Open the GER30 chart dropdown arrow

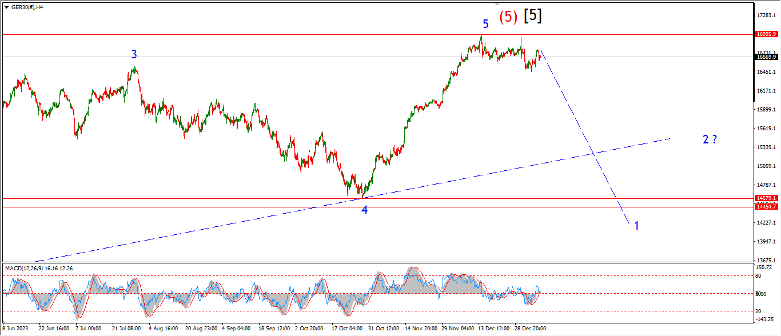[x=6, y=7]
